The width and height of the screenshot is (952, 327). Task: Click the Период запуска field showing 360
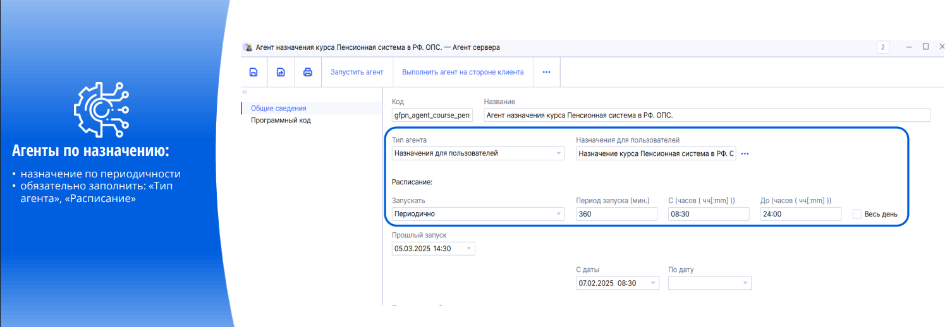[x=616, y=214]
